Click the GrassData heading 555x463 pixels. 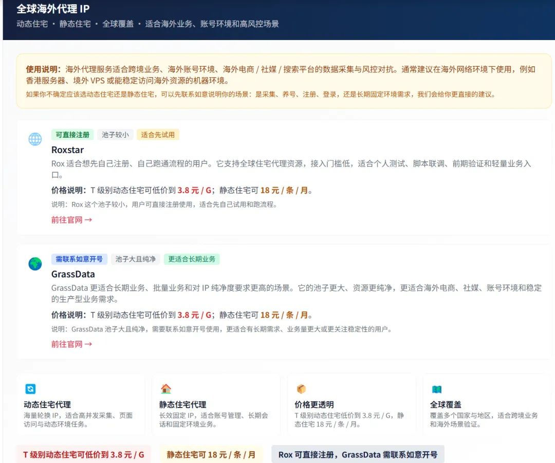[73, 274]
